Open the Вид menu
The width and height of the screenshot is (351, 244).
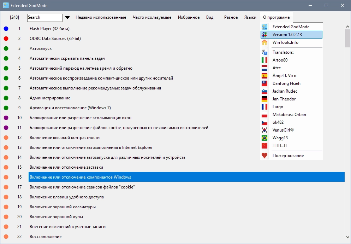210,17
